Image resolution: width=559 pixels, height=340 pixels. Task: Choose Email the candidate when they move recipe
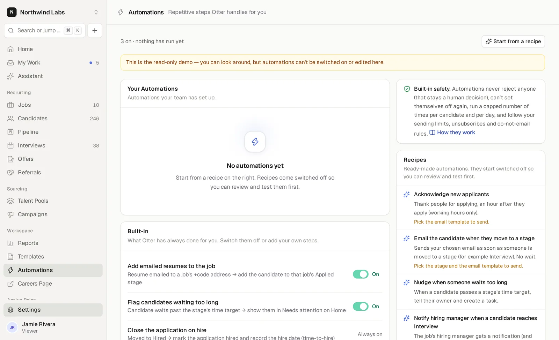471,252
